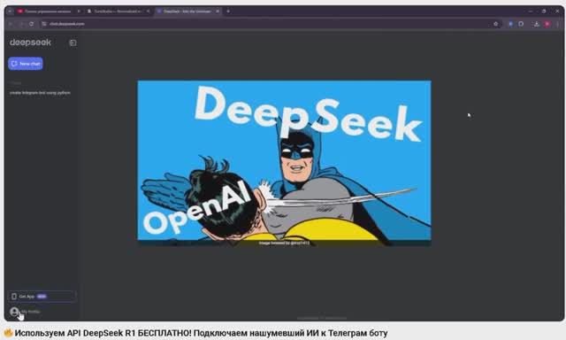Click the deepseek logo
Screen dimensions: 566x340
(30, 42)
